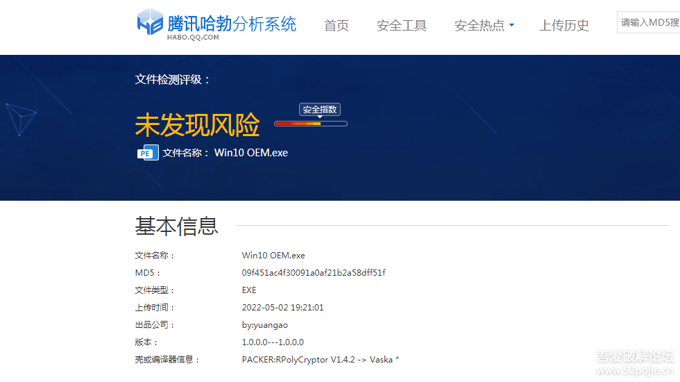Focus the MD5 search input field
680x382 pixels.
(x=648, y=22)
